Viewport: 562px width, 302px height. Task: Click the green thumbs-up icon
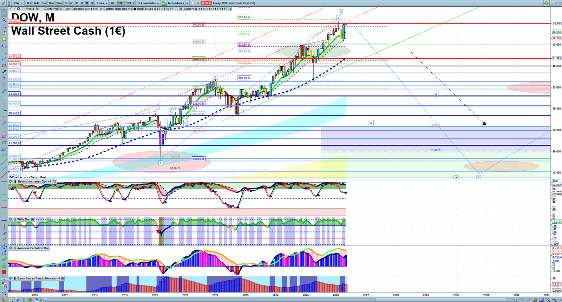pyautogui.click(x=4, y=266)
